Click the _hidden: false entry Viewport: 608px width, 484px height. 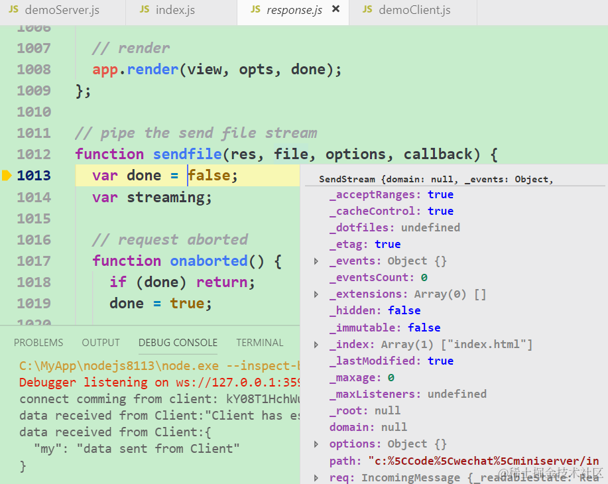[x=375, y=311]
